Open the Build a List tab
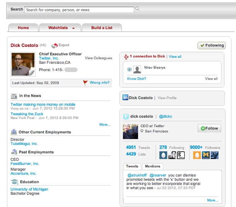236x207 pixels. tap(102, 28)
